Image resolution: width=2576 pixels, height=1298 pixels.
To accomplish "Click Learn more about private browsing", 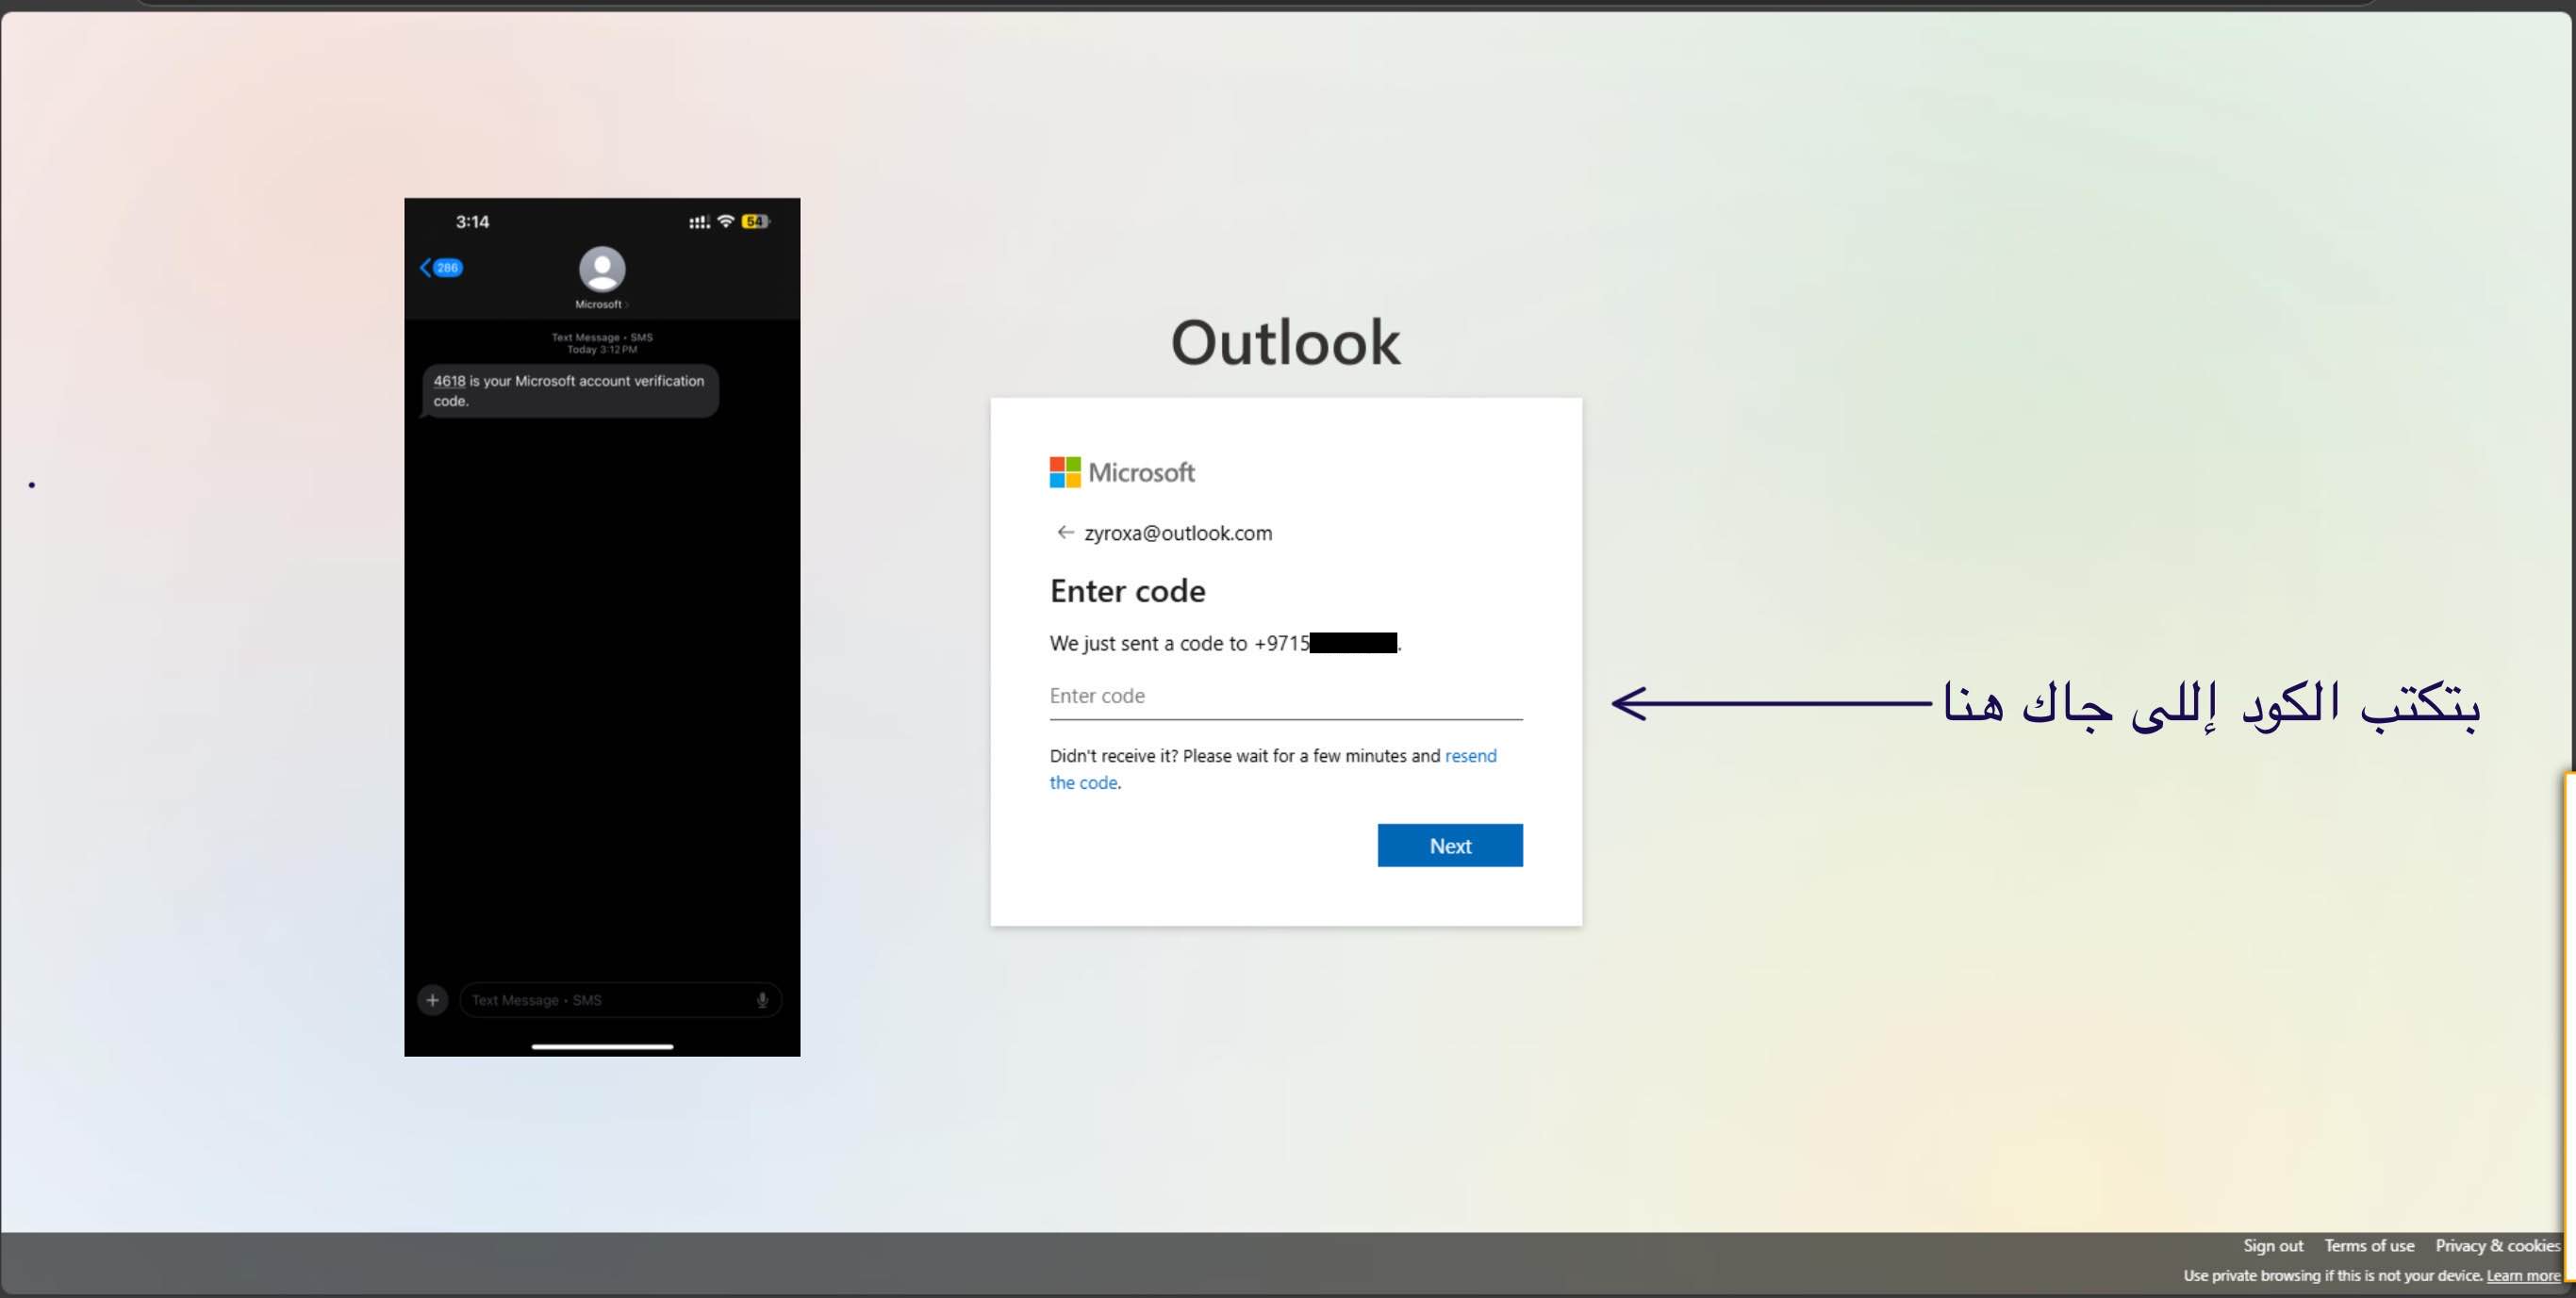I will click(2522, 1275).
